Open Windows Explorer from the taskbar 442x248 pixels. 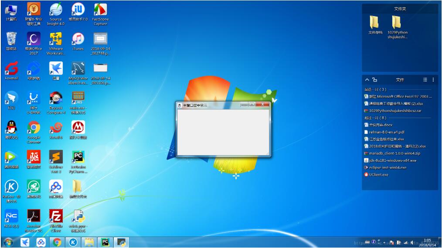pos(89,242)
